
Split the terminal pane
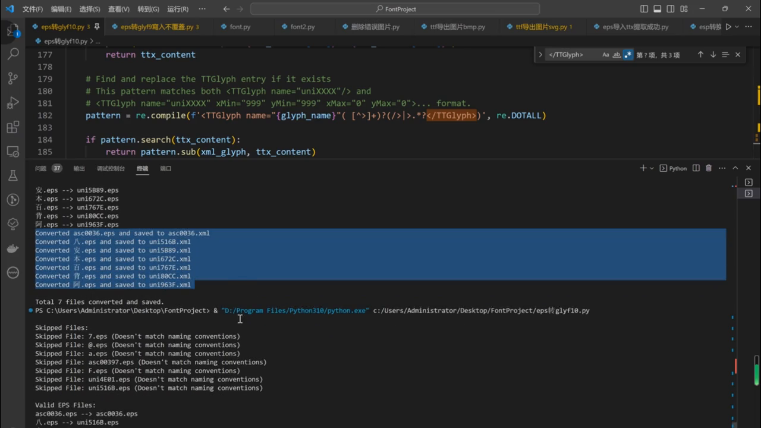pyautogui.click(x=695, y=168)
